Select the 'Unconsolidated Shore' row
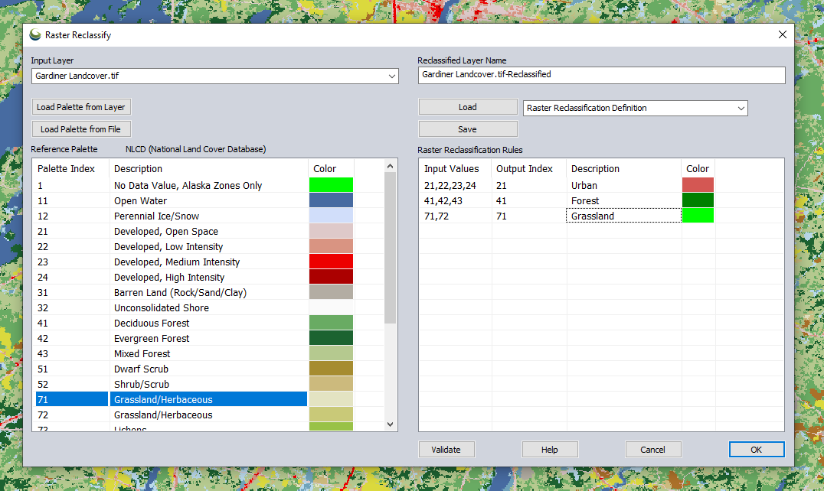The width and height of the screenshot is (824, 491). pos(195,307)
